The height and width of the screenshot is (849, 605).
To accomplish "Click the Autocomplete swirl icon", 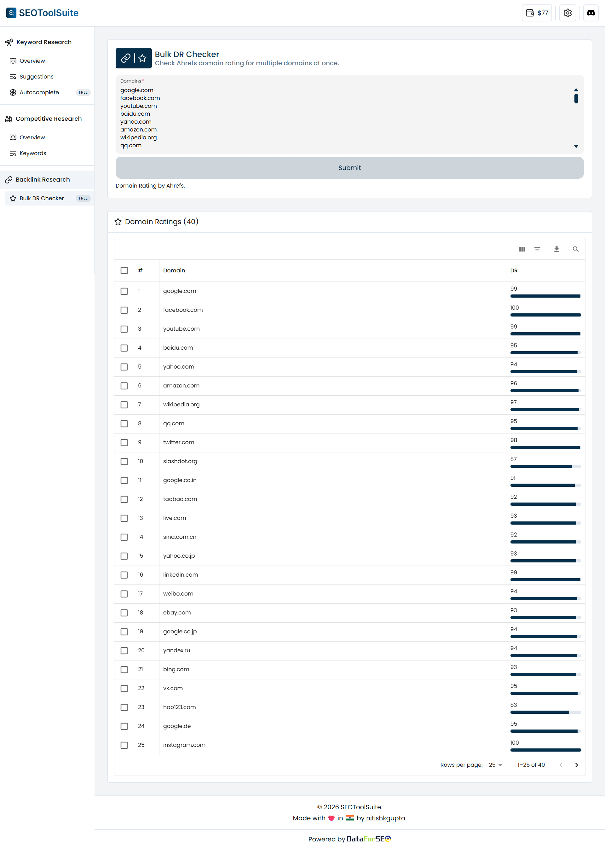I will tap(13, 92).
